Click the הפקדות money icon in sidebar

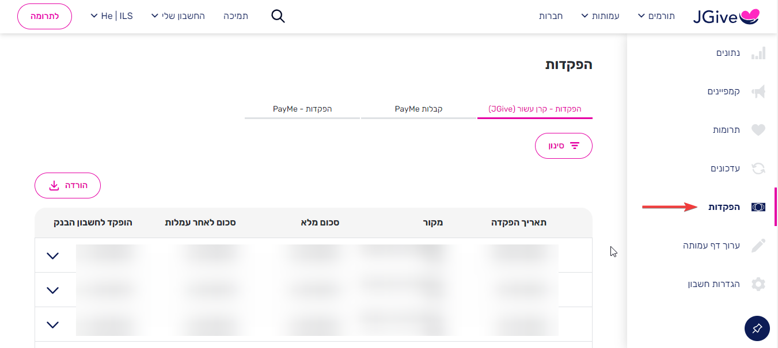[758, 207]
